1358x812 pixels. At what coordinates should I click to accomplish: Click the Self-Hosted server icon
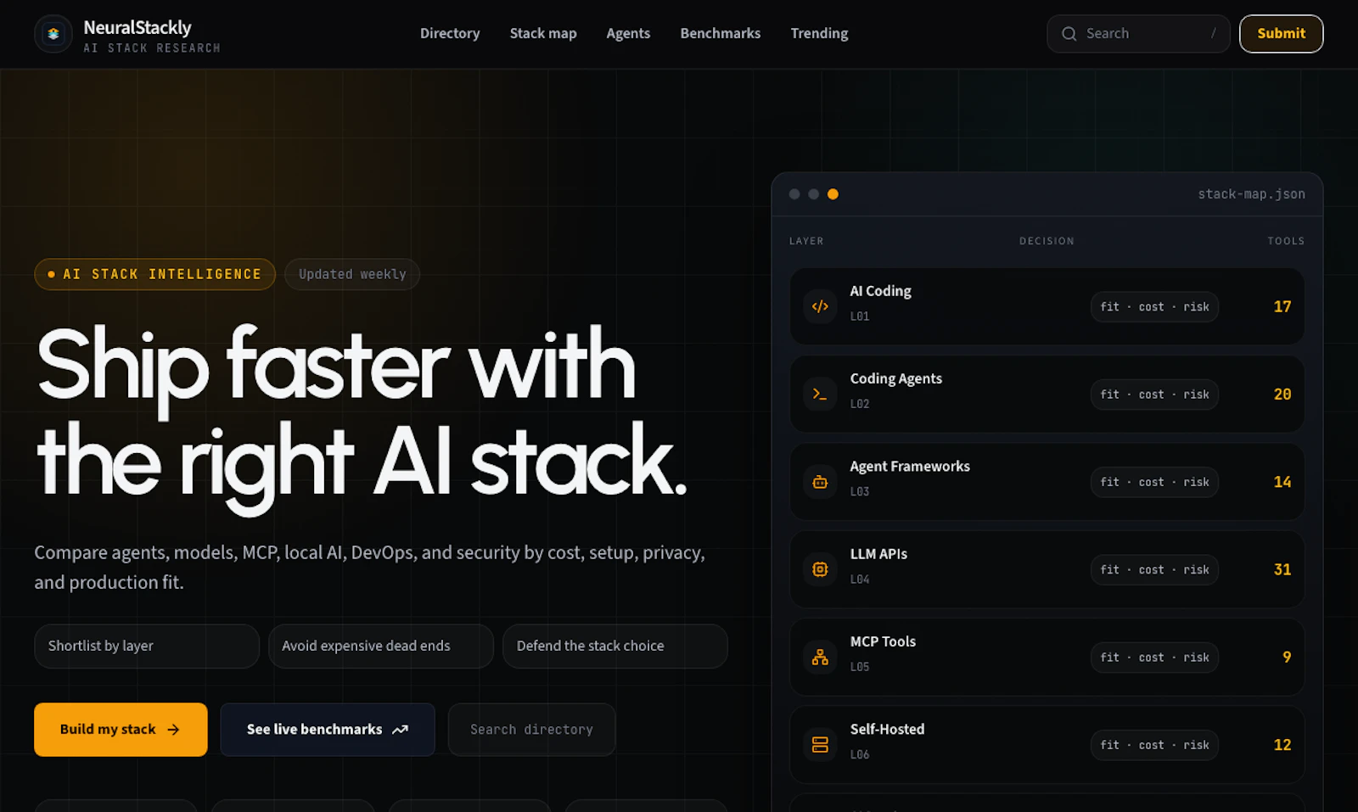(820, 745)
